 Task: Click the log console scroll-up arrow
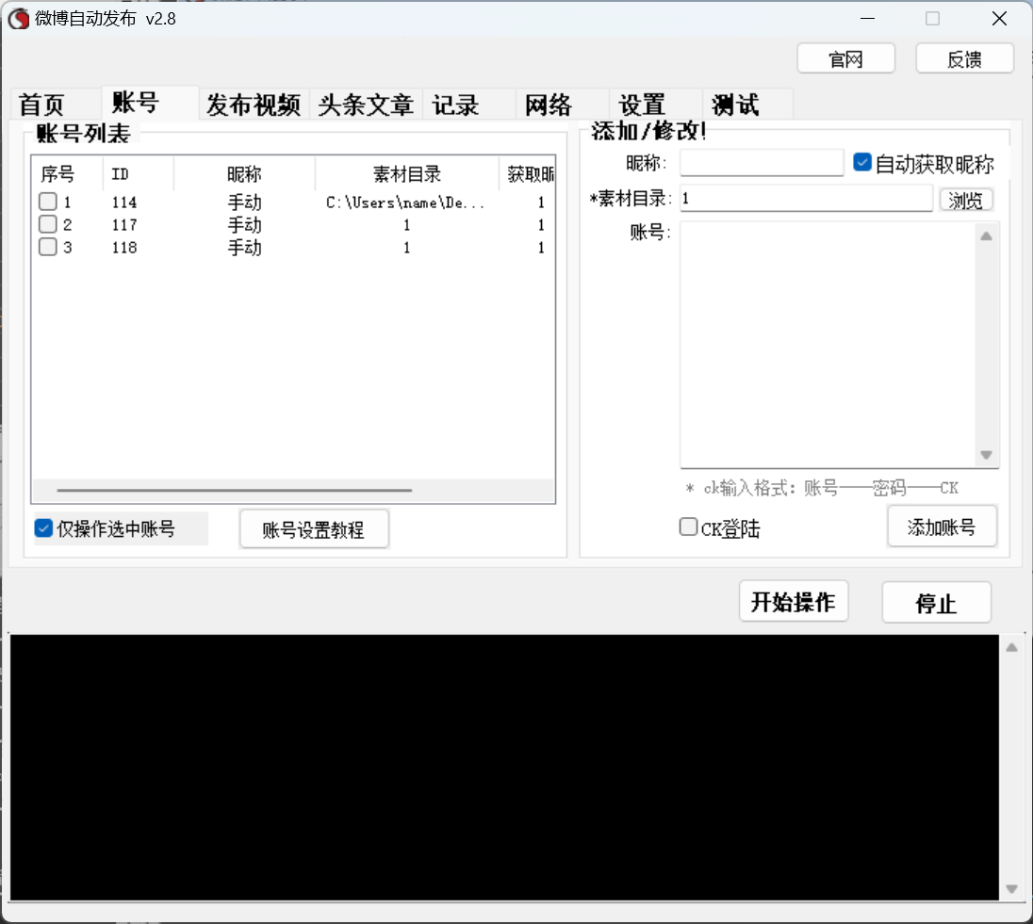click(1012, 647)
